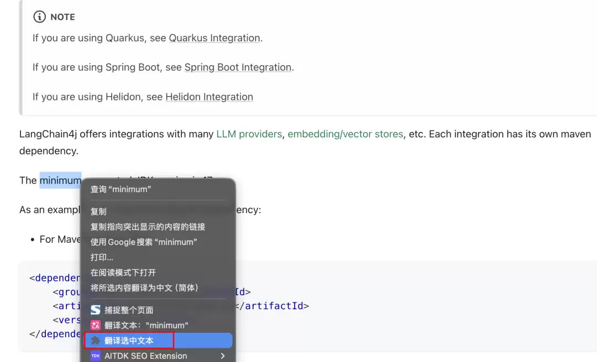The width and height of the screenshot is (597, 362).
Task: Click the <grou code line
Action: click(66, 292)
